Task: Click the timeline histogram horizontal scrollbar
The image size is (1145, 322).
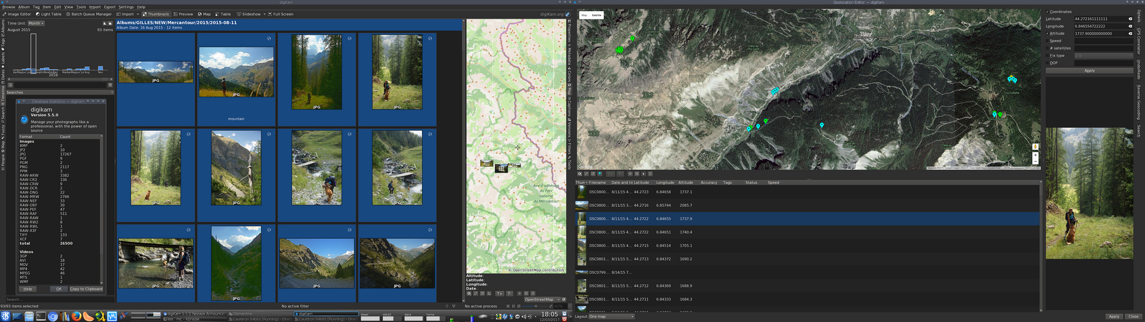Action: click(x=59, y=79)
